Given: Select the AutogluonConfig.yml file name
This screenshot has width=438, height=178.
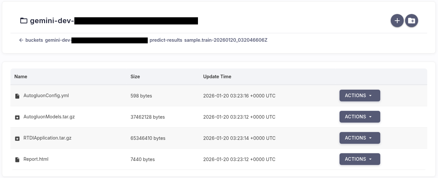Looking at the screenshot, I should [46, 96].
